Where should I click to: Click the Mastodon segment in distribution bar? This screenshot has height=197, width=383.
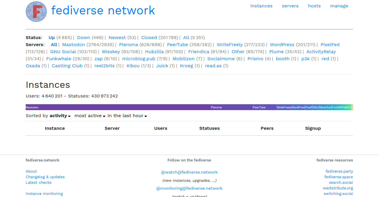point(118,107)
